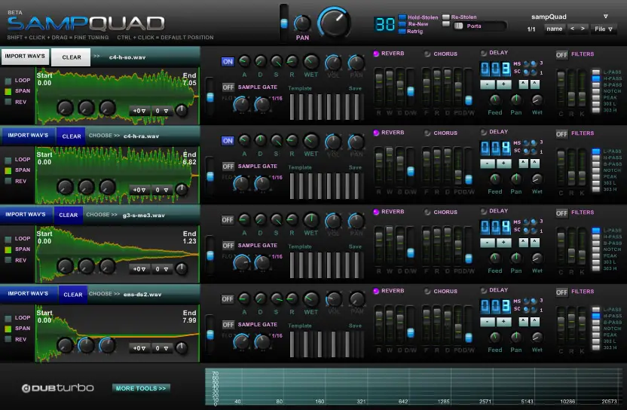Toggle the Re-New option
627x410 pixels.
[x=402, y=24]
